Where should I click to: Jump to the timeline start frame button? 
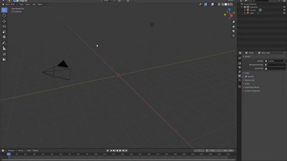[x=111, y=151]
